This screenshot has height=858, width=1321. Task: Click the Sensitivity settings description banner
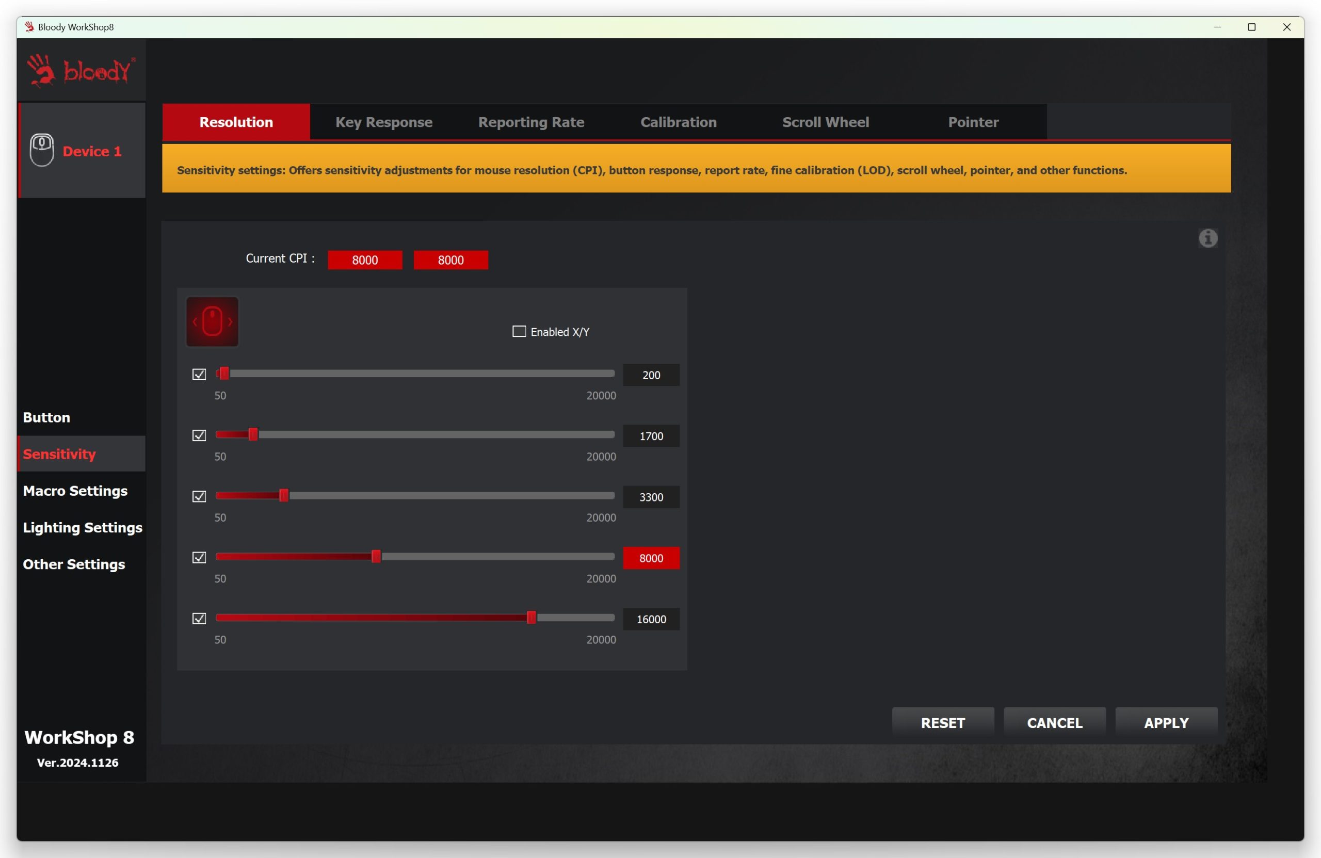(x=696, y=169)
